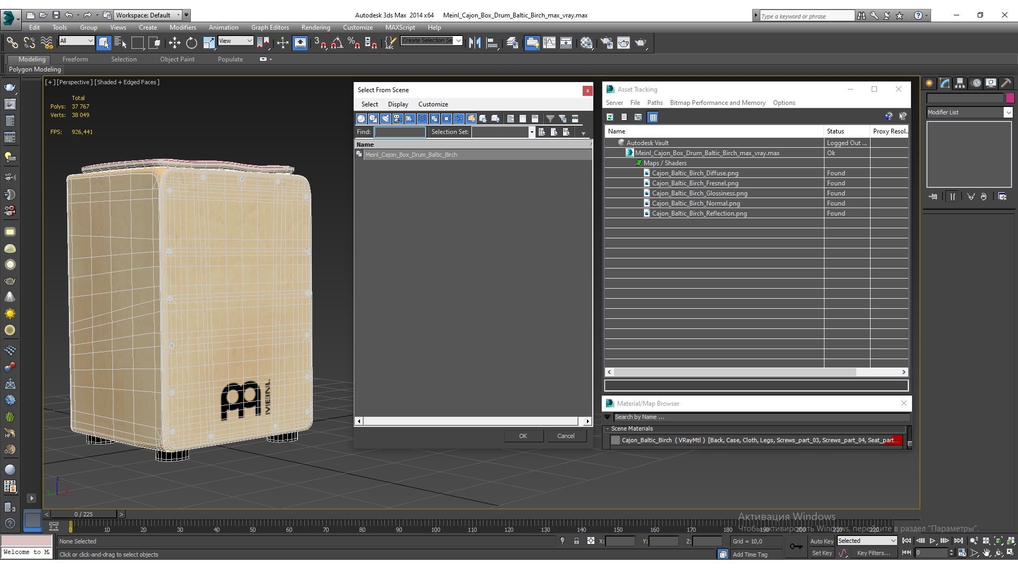Screen dimensions: 1018x572
Task: Select the Move transform tool
Action: click(x=174, y=43)
